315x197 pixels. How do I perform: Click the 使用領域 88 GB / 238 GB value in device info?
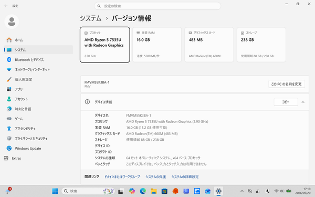[145, 140]
